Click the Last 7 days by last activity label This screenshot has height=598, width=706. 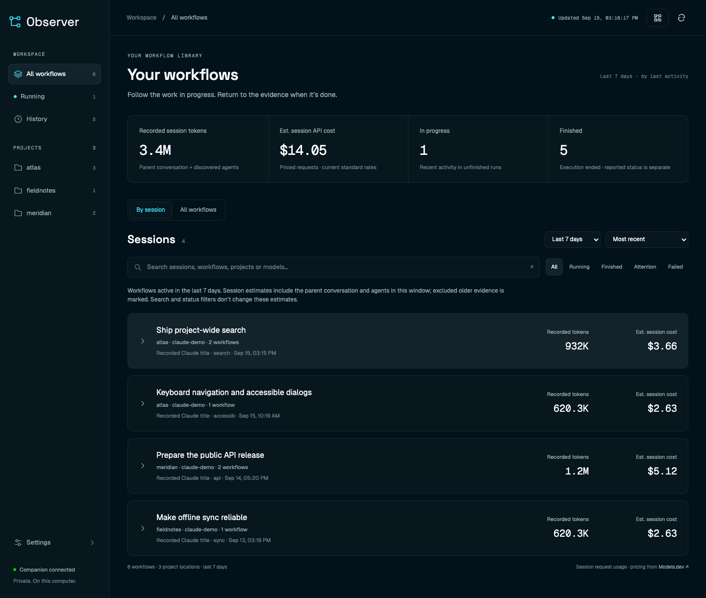[x=644, y=76]
